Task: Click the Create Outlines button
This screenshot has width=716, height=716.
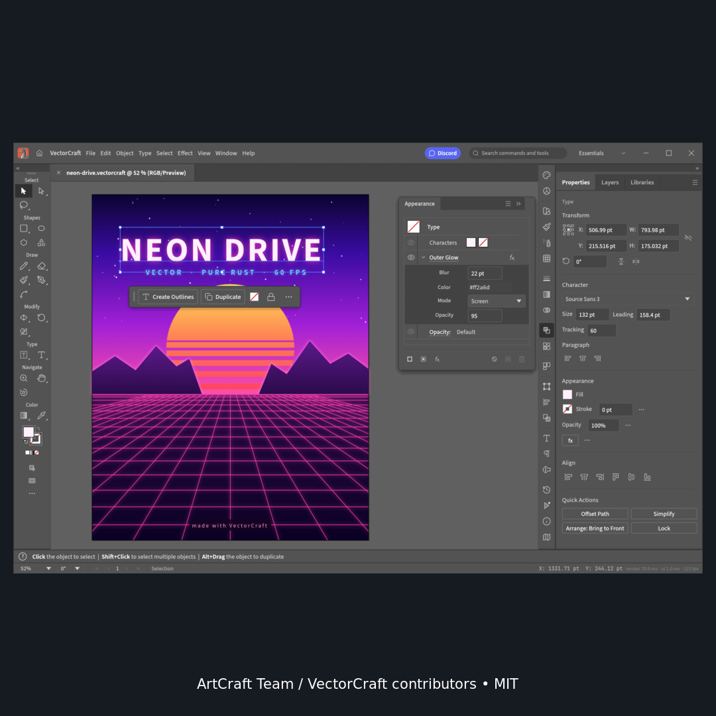Action: (x=168, y=297)
